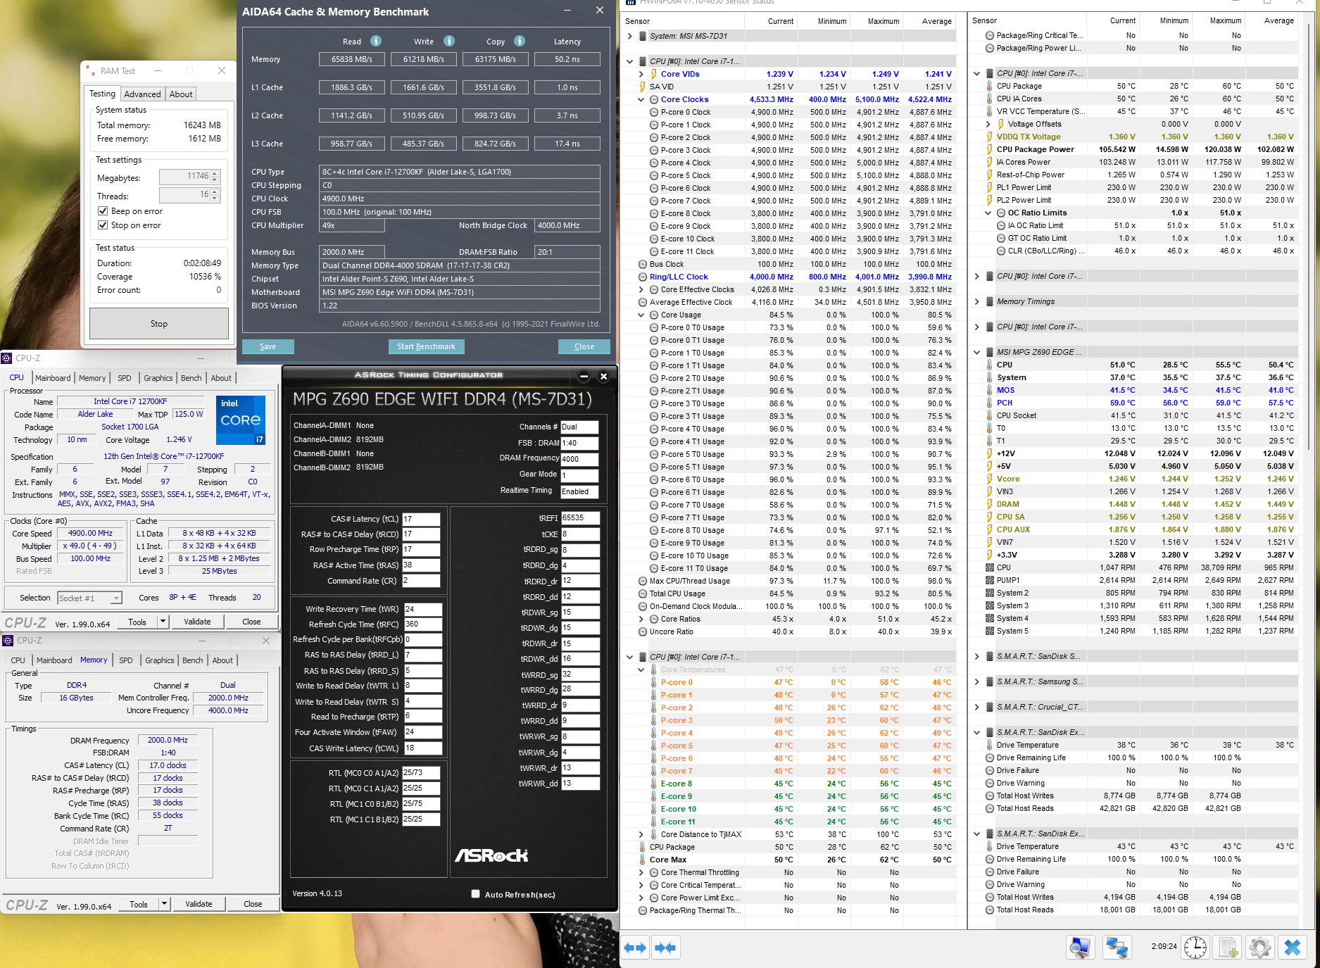Screen dimensions: 1320x968
Task: Click the Memory Read value 65838 MB/s
Action: pos(352,59)
